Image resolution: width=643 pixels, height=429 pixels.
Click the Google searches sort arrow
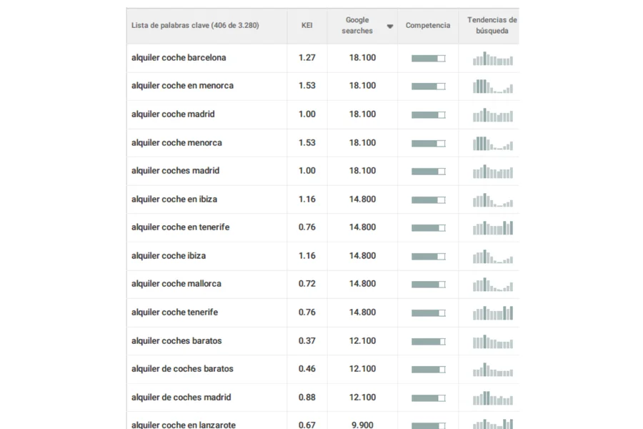[390, 26]
